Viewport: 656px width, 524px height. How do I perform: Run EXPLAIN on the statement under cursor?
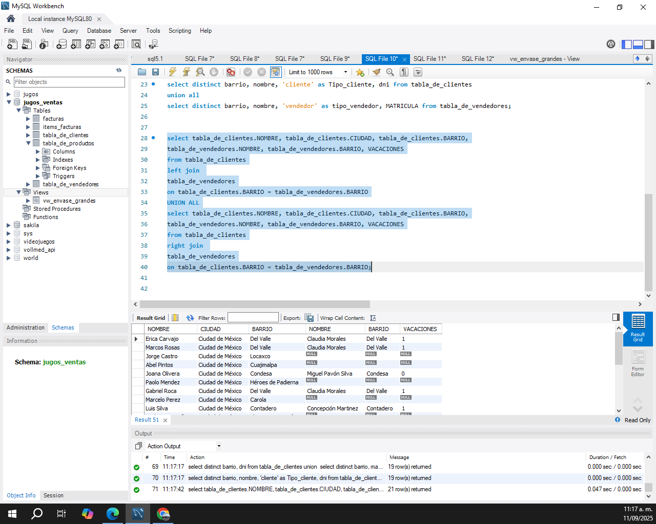point(200,72)
